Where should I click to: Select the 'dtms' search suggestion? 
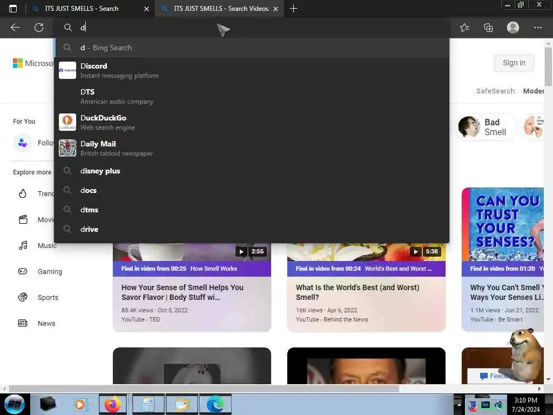[x=252, y=210]
